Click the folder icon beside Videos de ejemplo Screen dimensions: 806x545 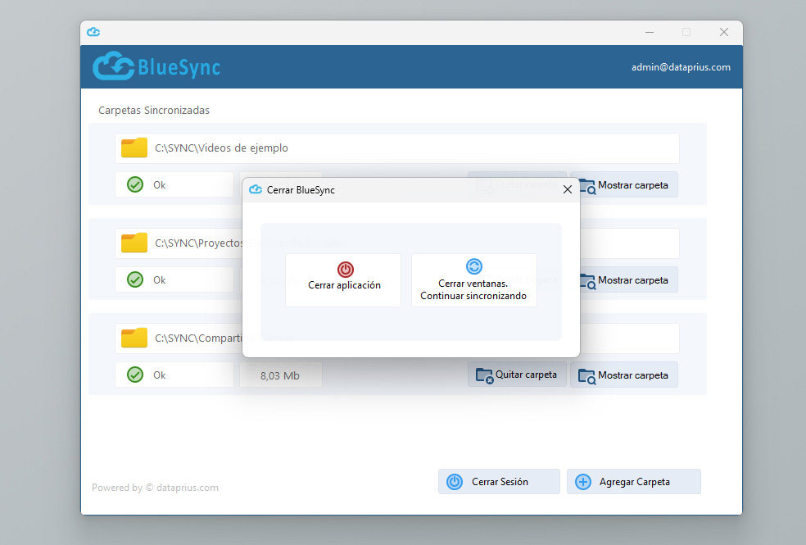(134, 148)
